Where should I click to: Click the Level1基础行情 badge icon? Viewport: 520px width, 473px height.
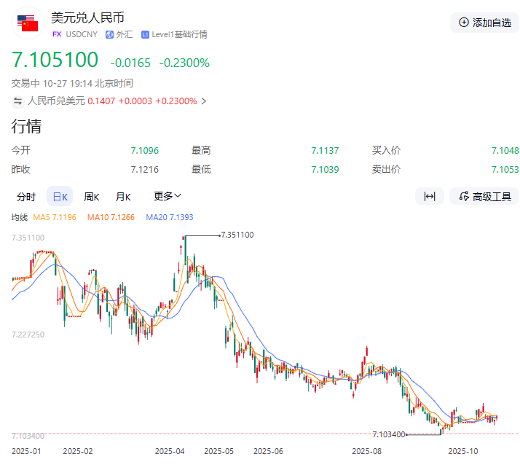146,34
